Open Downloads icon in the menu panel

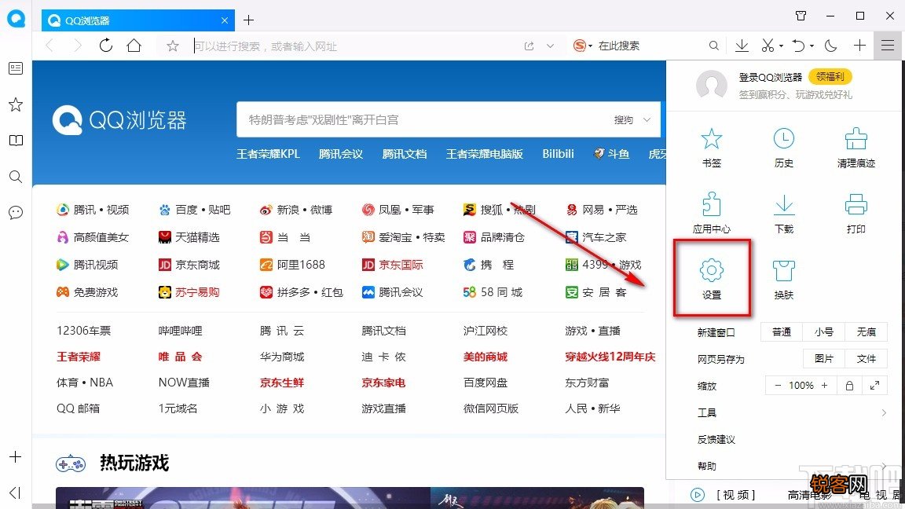[x=784, y=205]
